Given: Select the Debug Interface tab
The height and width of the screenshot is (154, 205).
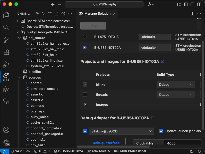Looking at the screenshot, I should [106, 143].
